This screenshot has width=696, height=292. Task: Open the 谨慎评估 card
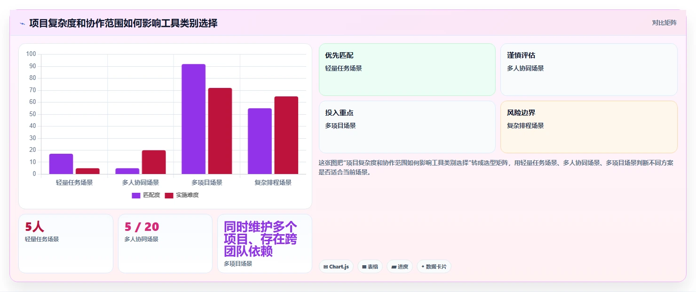click(589, 70)
